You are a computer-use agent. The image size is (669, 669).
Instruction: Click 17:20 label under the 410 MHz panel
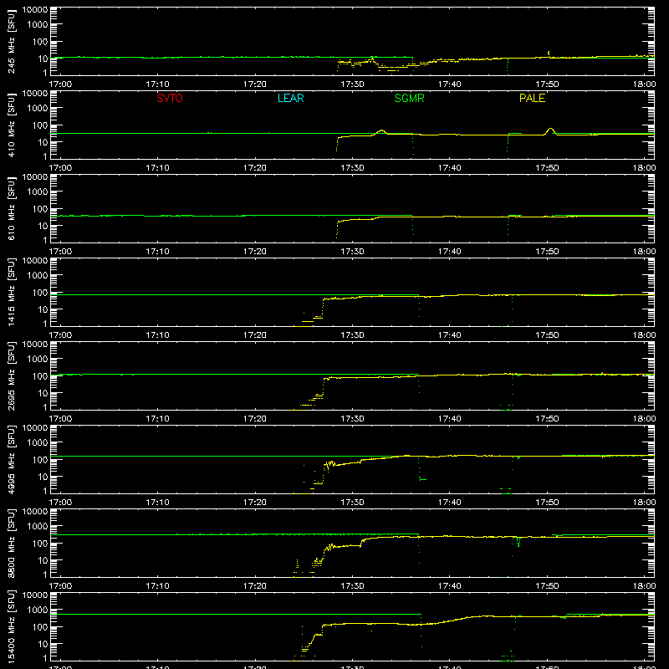[255, 168]
